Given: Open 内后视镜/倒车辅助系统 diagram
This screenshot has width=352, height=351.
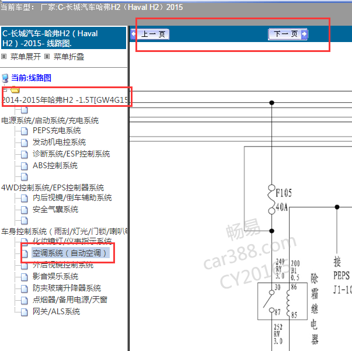Looking at the screenshot, I should [72, 197].
